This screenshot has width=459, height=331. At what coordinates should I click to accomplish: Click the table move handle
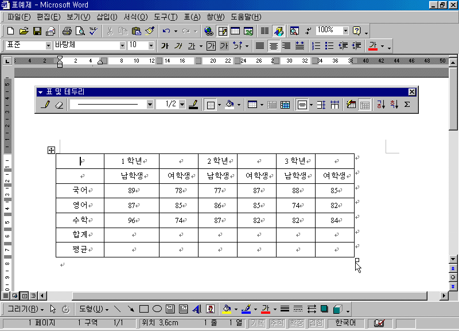(x=51, y=150)
